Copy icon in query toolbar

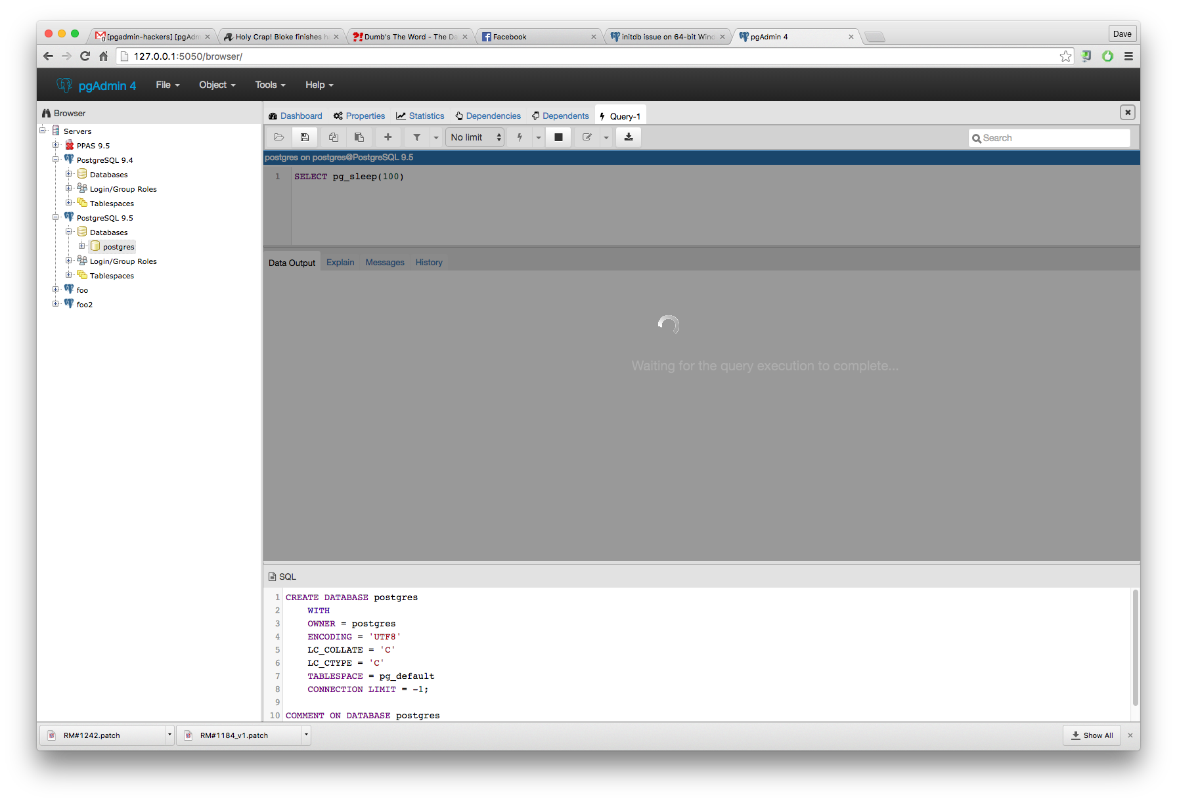point(334,137)
